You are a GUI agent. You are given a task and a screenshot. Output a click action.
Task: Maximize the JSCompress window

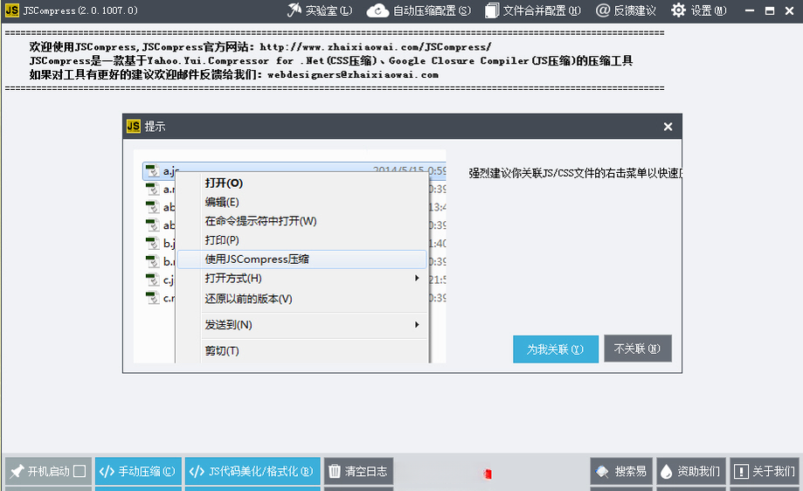point(769,10)
